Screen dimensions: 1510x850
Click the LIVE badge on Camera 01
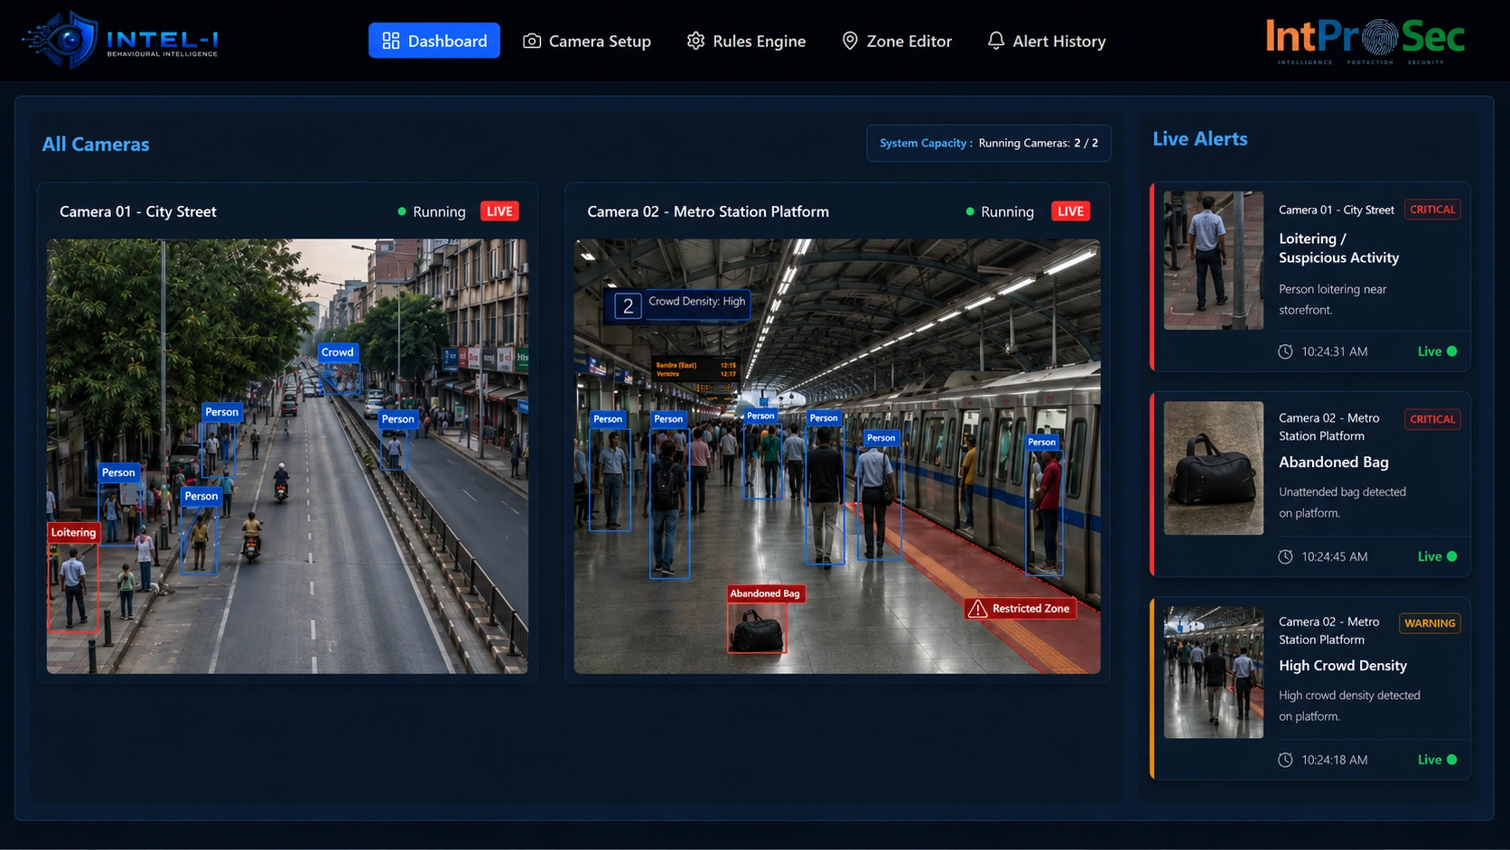[x=499, y=211]
